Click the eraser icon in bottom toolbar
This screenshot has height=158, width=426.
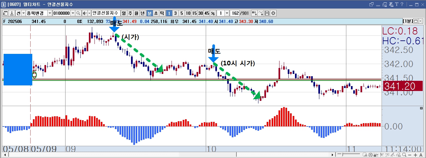point(398,155)
